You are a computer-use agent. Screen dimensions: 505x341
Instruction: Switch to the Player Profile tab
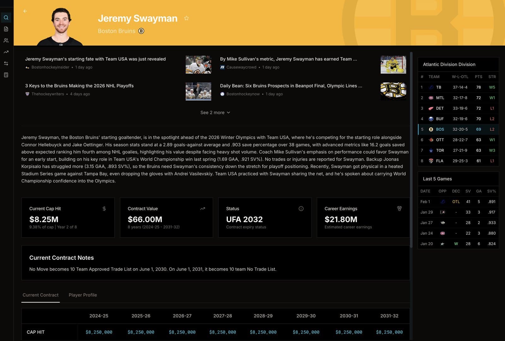pos(83,295)
